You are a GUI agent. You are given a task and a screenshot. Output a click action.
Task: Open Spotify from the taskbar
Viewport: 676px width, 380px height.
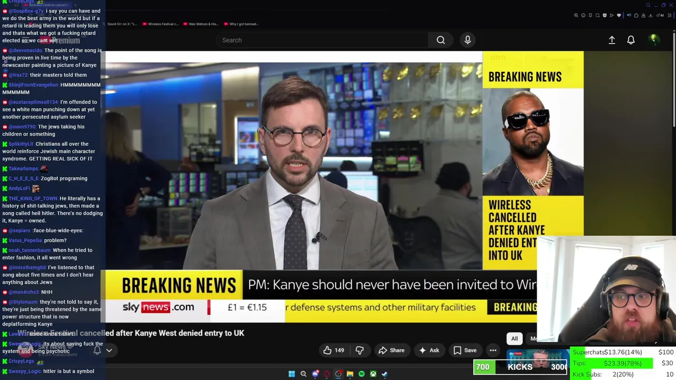362,374
